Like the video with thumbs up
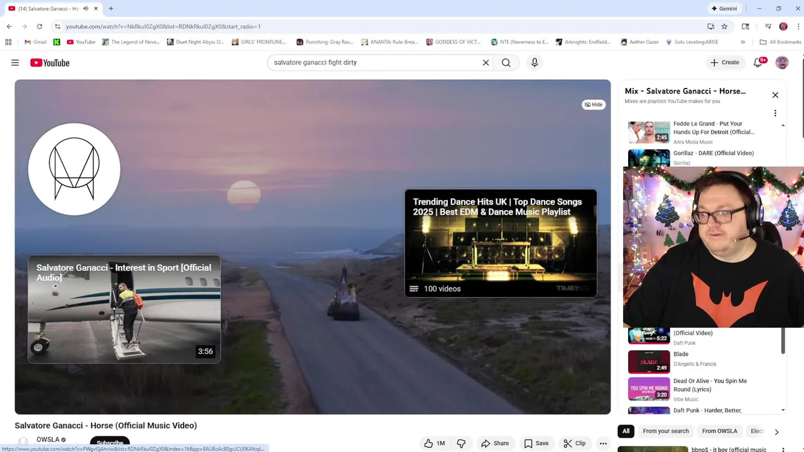This screenshot has height=452, width=804. 435,443
